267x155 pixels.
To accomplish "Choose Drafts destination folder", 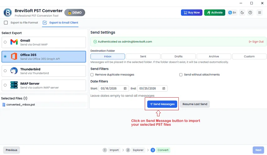I will (178, 56).
